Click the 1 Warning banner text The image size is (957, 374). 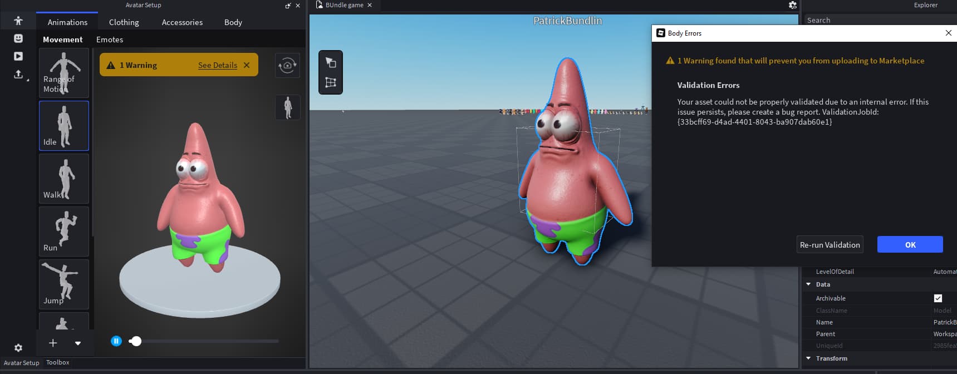point(138,65)
